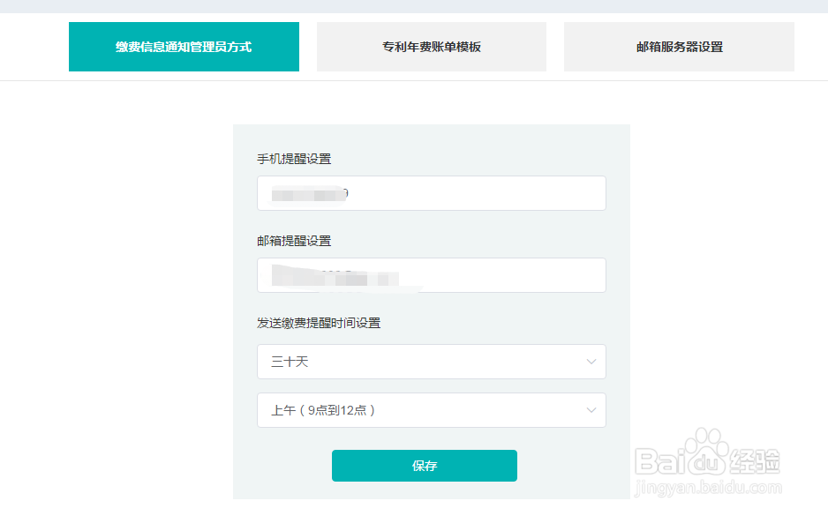Image resolution: width=828 pixels, height=516 pixels.
Task: Click the jingyan.baidu.com watermark text
Action: (x=708, y=488)
